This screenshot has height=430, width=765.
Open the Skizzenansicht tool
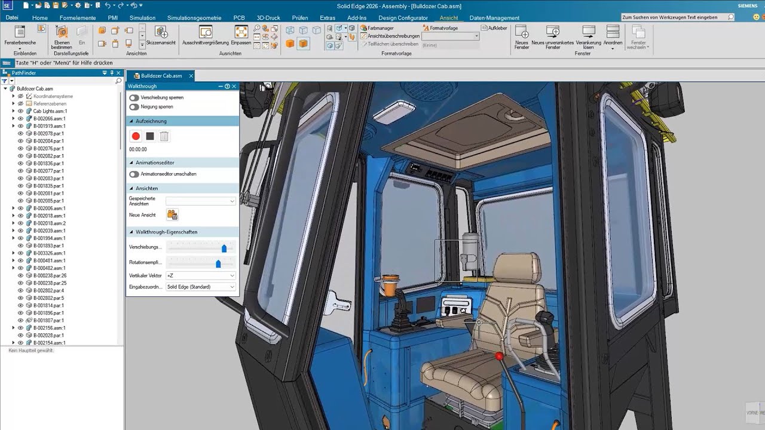pyautogui.click(x=161, y=36)
